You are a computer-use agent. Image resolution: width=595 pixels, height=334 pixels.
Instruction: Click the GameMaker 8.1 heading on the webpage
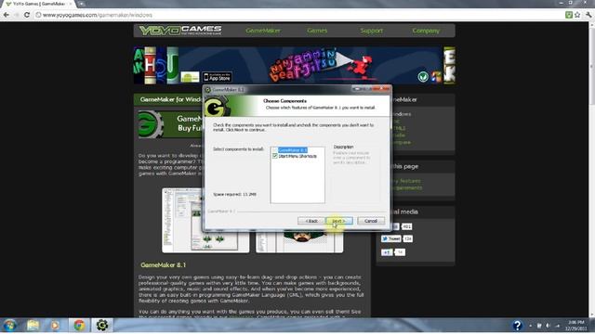164,264
